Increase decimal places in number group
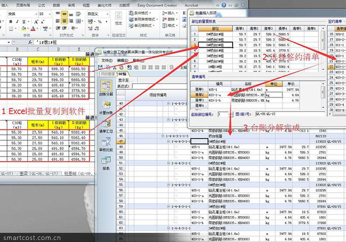 [90, 28]
